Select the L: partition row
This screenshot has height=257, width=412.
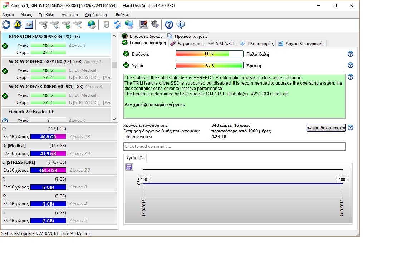point(59,217)
